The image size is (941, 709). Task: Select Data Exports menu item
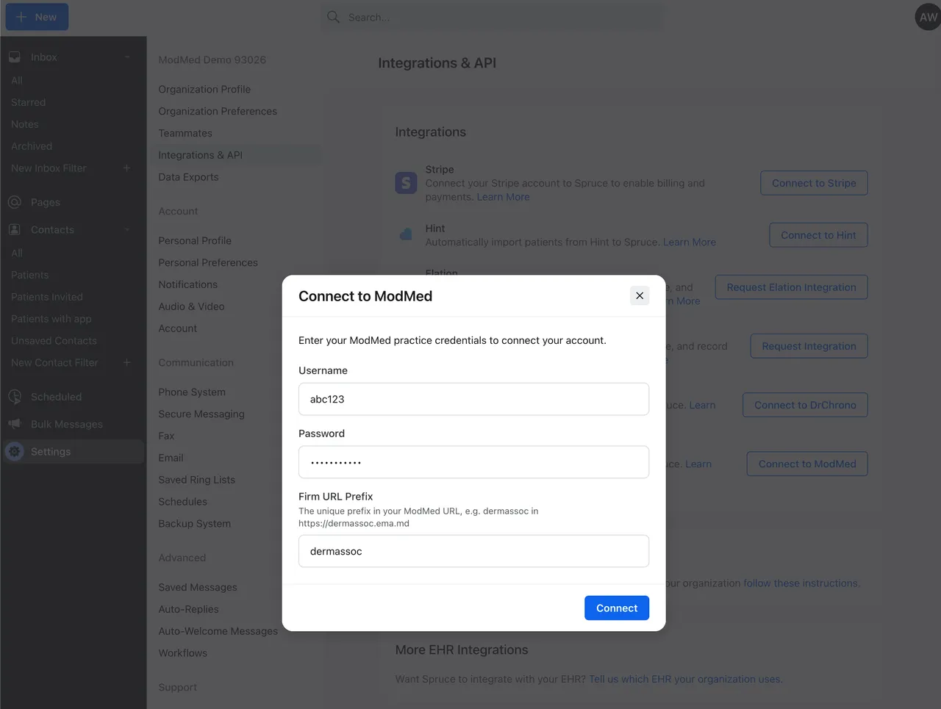pyautogui.click(x=188, y=177)
